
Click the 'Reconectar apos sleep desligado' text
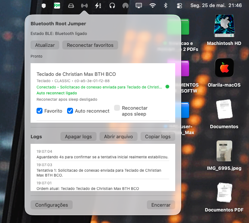point(67,99)
